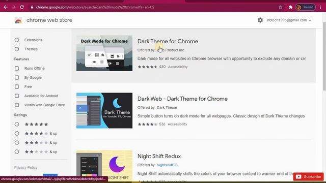
Task: Bookmark this page with the star icon
Action: [280, 7]
